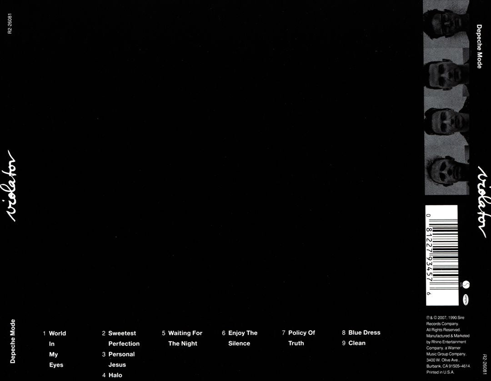Click track 7 'Policy Of'

301,332
